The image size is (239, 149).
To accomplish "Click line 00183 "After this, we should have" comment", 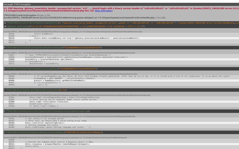I will [121, 121].
